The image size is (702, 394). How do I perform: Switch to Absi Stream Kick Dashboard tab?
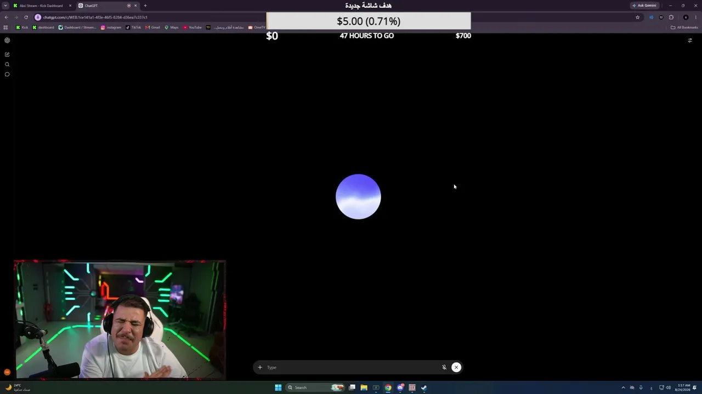tap(41, 5)
